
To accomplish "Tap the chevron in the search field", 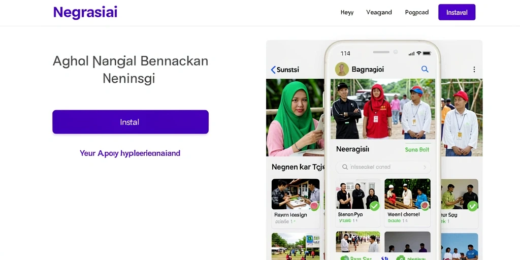I will pos(425,168).
